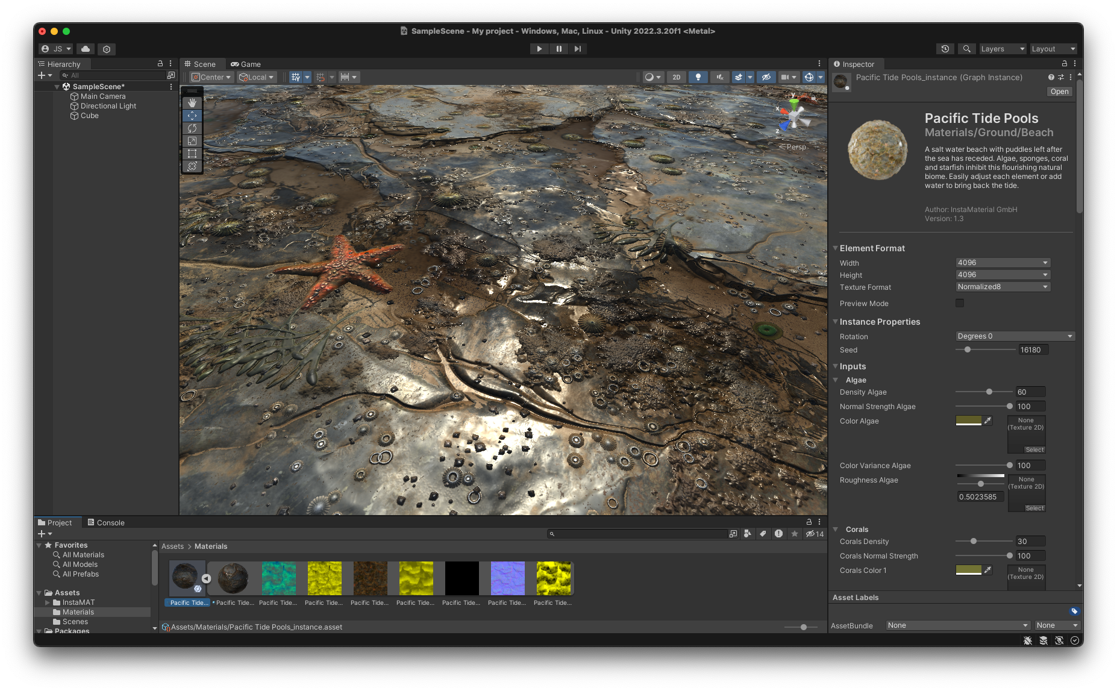Open Texture Format Normalized8 dropdown
The image size is (1117, 691).
[1003, 287]
